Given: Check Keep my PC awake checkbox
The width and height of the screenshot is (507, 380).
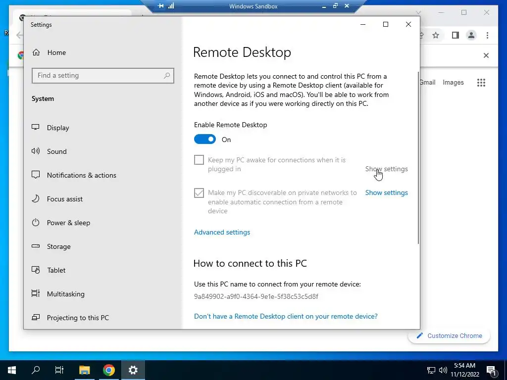Looking at the screenshot, I should 199,160.
